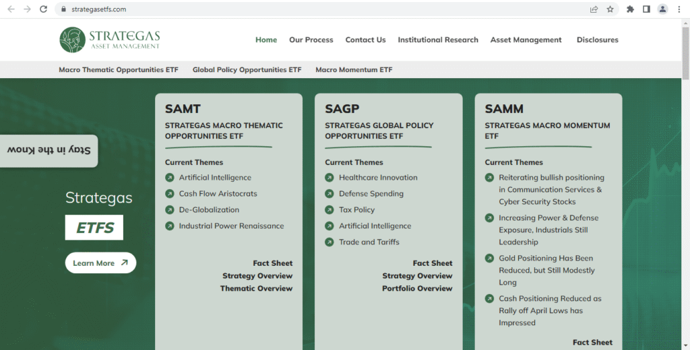Click the browser reload icon
The image size is (690, 350).
click(x=44, y=9)
